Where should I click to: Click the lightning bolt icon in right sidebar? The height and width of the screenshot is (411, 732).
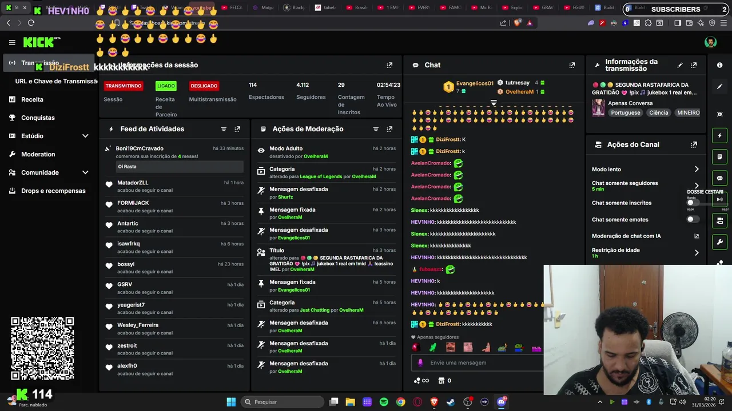pos(720,135)
